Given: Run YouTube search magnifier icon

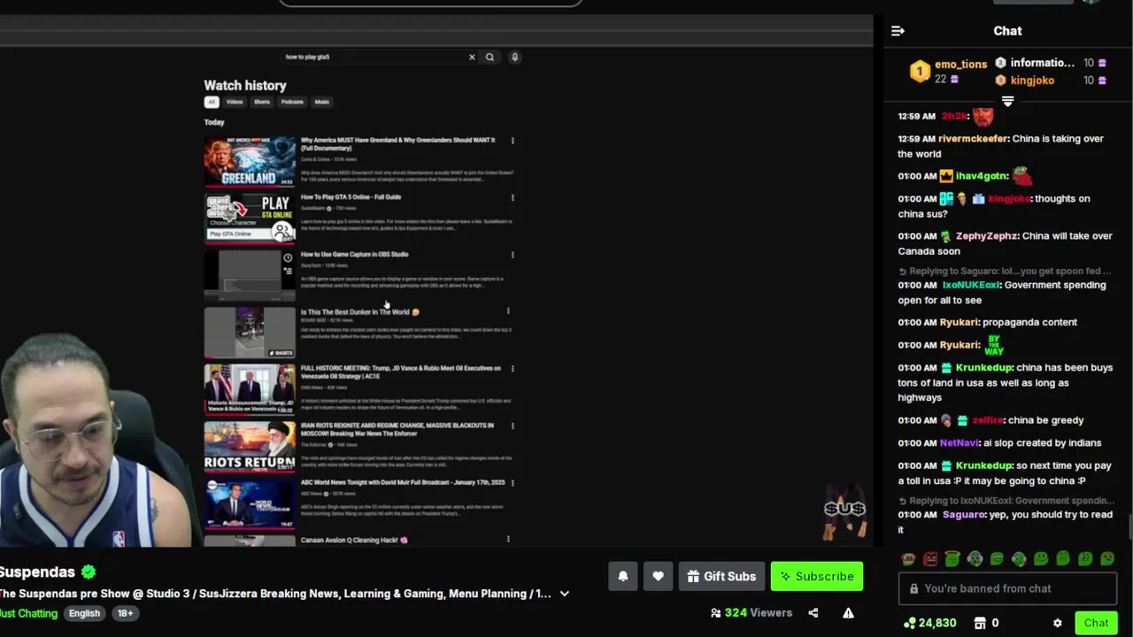Looking at the screenshot, I should pyautogui.click(x=489, y=57).
